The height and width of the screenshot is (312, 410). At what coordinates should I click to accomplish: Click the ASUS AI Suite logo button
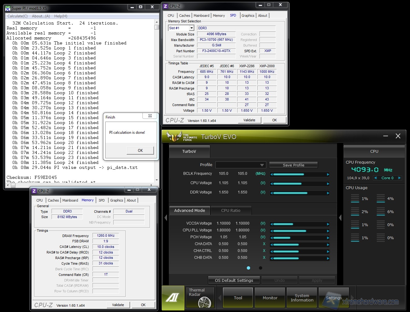point(173,298)
